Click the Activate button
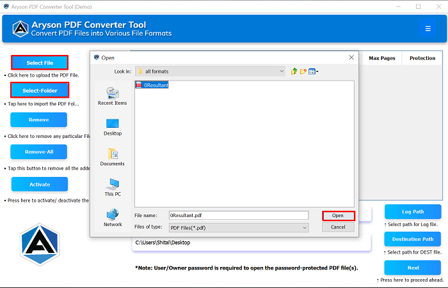Viewport: 448px width, 288px height. [x=40, y=184]
